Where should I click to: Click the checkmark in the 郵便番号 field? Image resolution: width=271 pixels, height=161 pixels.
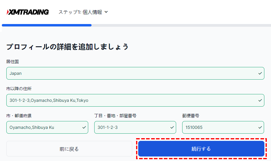(x=260, y=127)
